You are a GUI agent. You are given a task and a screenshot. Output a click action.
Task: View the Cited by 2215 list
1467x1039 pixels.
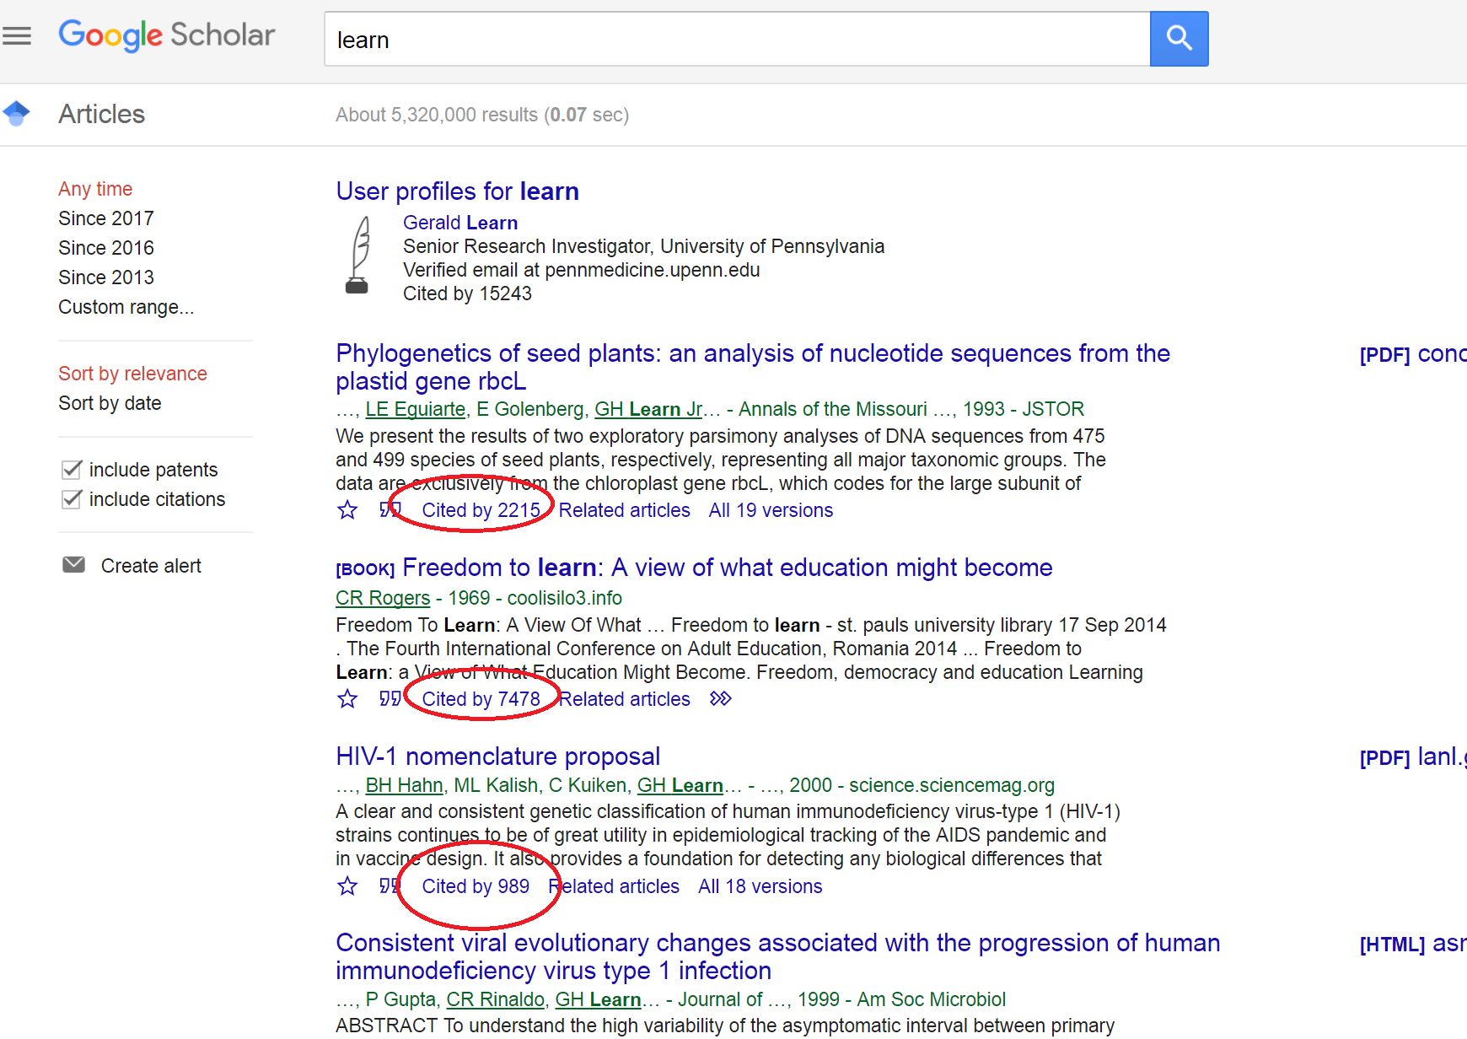[x=481, y=510]
